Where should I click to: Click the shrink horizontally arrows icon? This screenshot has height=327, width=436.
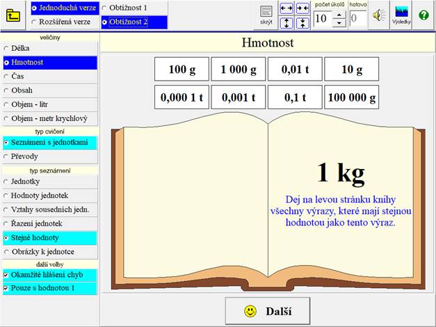pyautogui.click(x=302, y=8)
